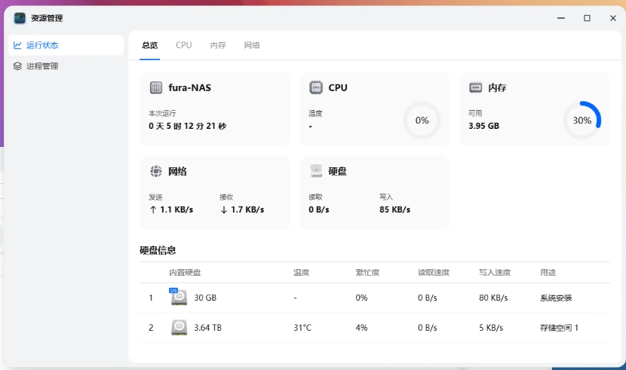Switch to the CPU tab
Viewport: 626px width, 370px height.
(184, 45)
